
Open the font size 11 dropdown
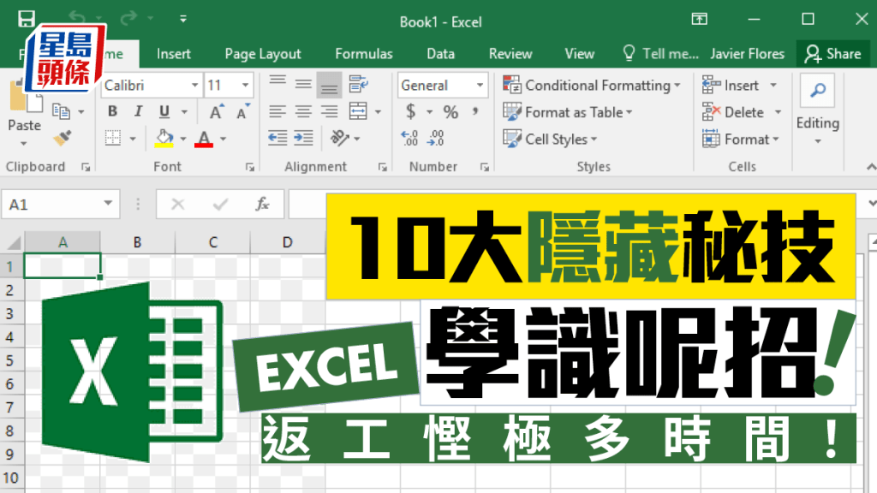246,85
